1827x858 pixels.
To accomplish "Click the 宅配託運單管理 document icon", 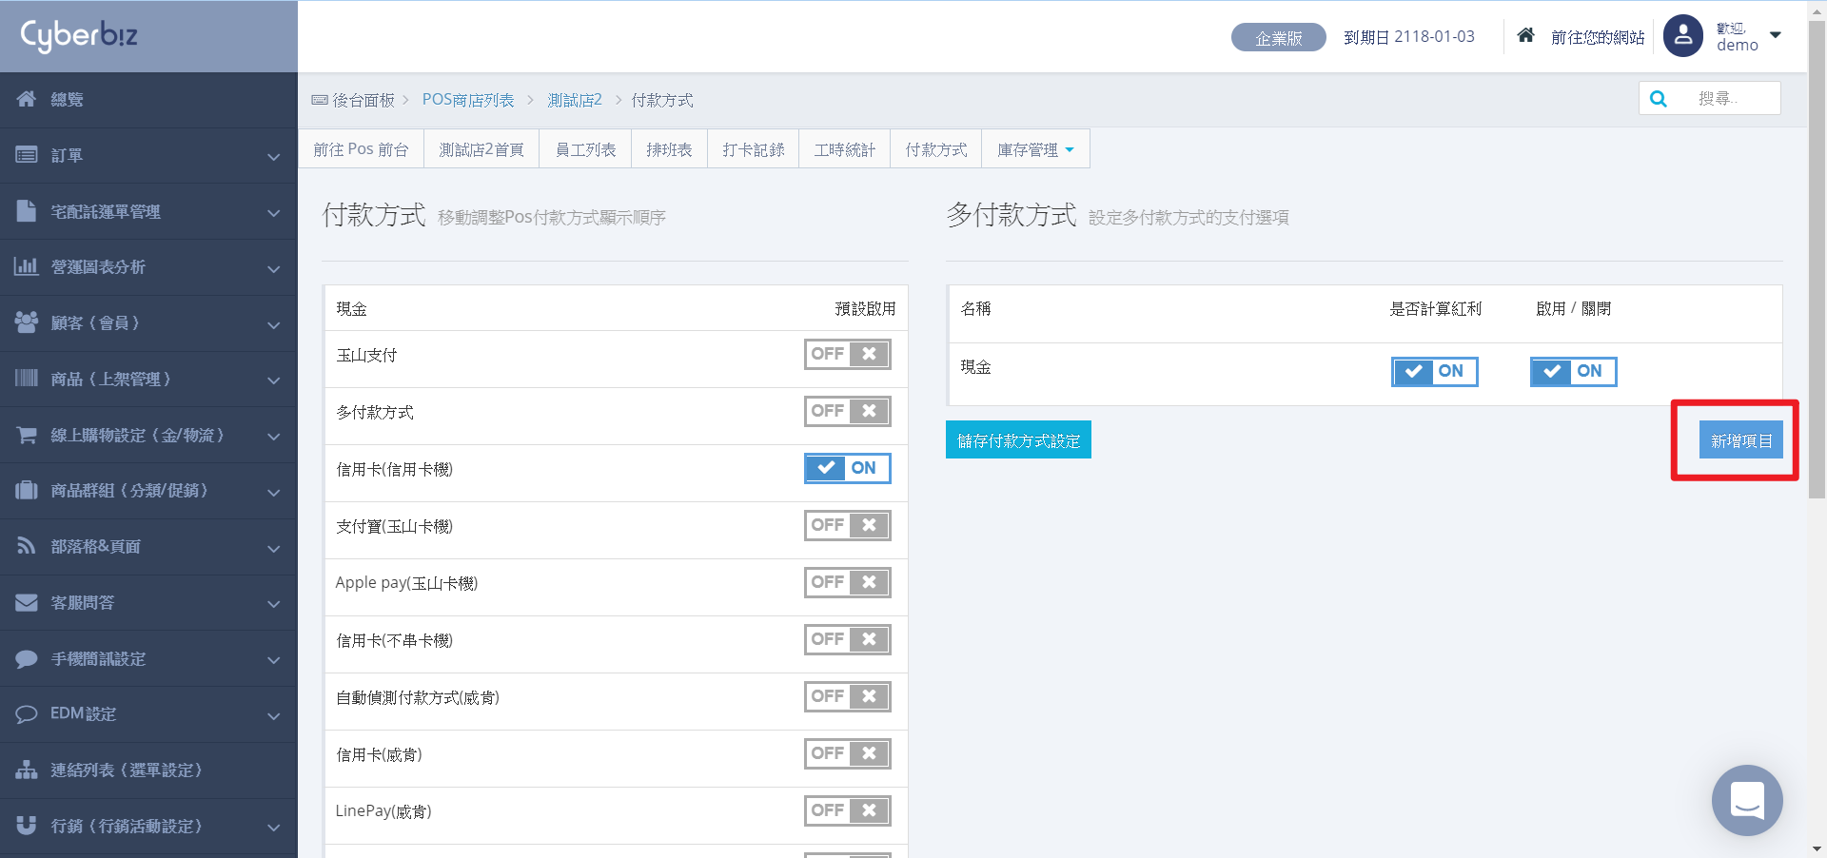I will [27, 210].
